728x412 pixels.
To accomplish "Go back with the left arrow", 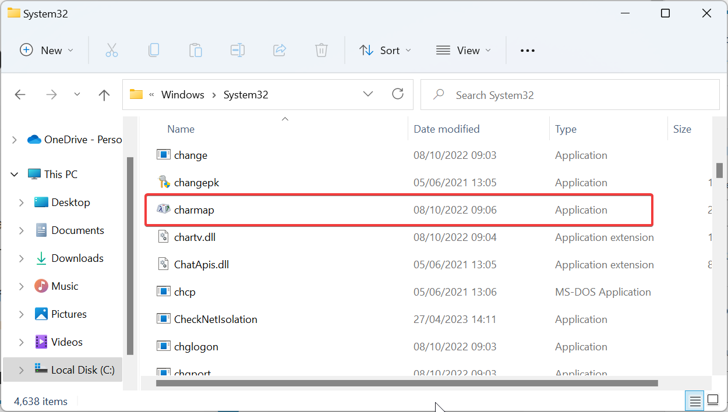I will pyautogui.click(x=20, y=95).
